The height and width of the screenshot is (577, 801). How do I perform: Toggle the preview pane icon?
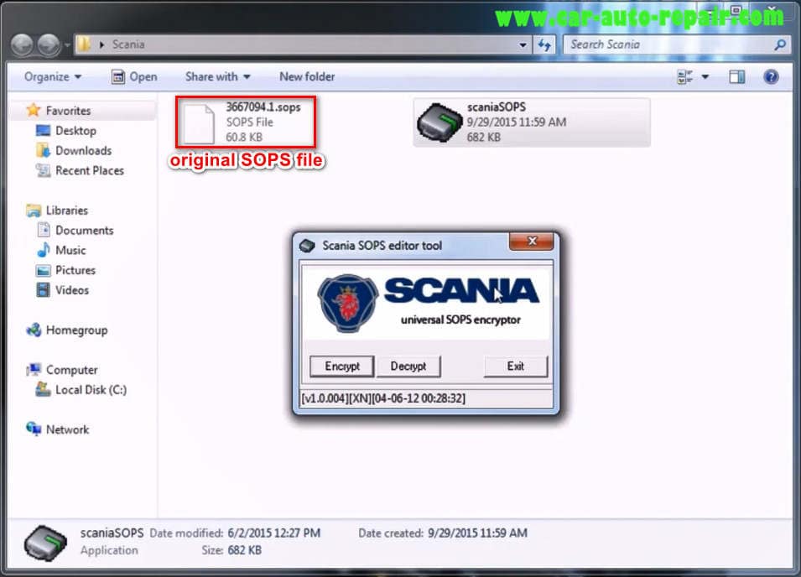(x=736, y=76)
